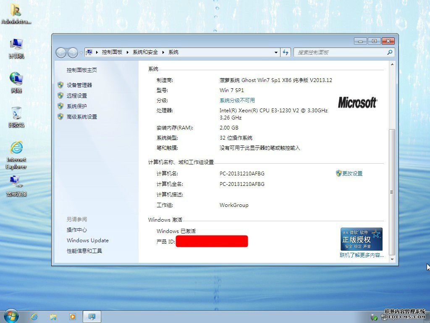Click the WorkGroup value text

pyautogui.click(x=234, y=205)
